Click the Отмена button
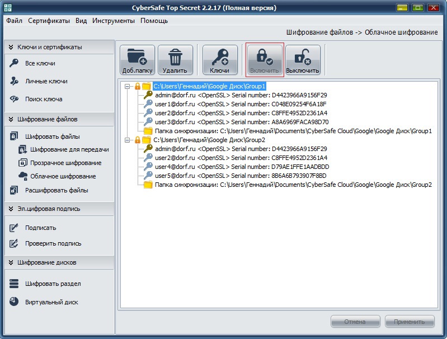This screenshot has width=447, height=339. (355, 322)
